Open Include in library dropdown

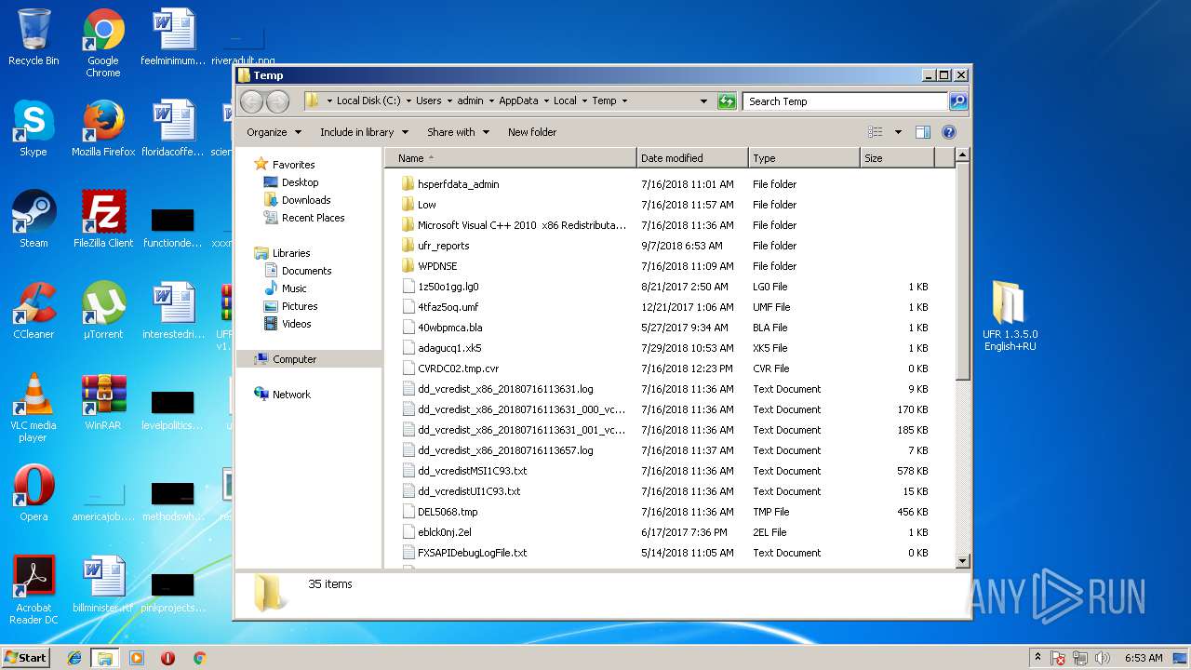point(364,132)
